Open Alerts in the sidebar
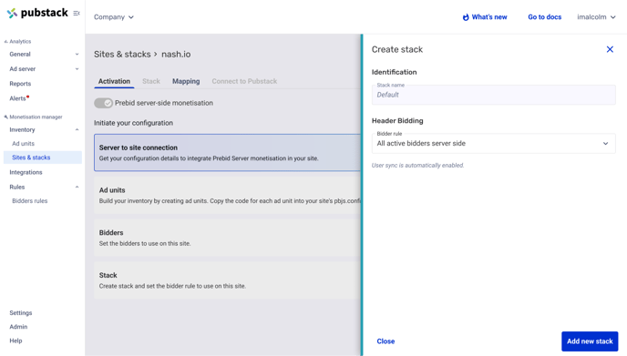Viewport: 627px width, 356px height. [17, 98]
